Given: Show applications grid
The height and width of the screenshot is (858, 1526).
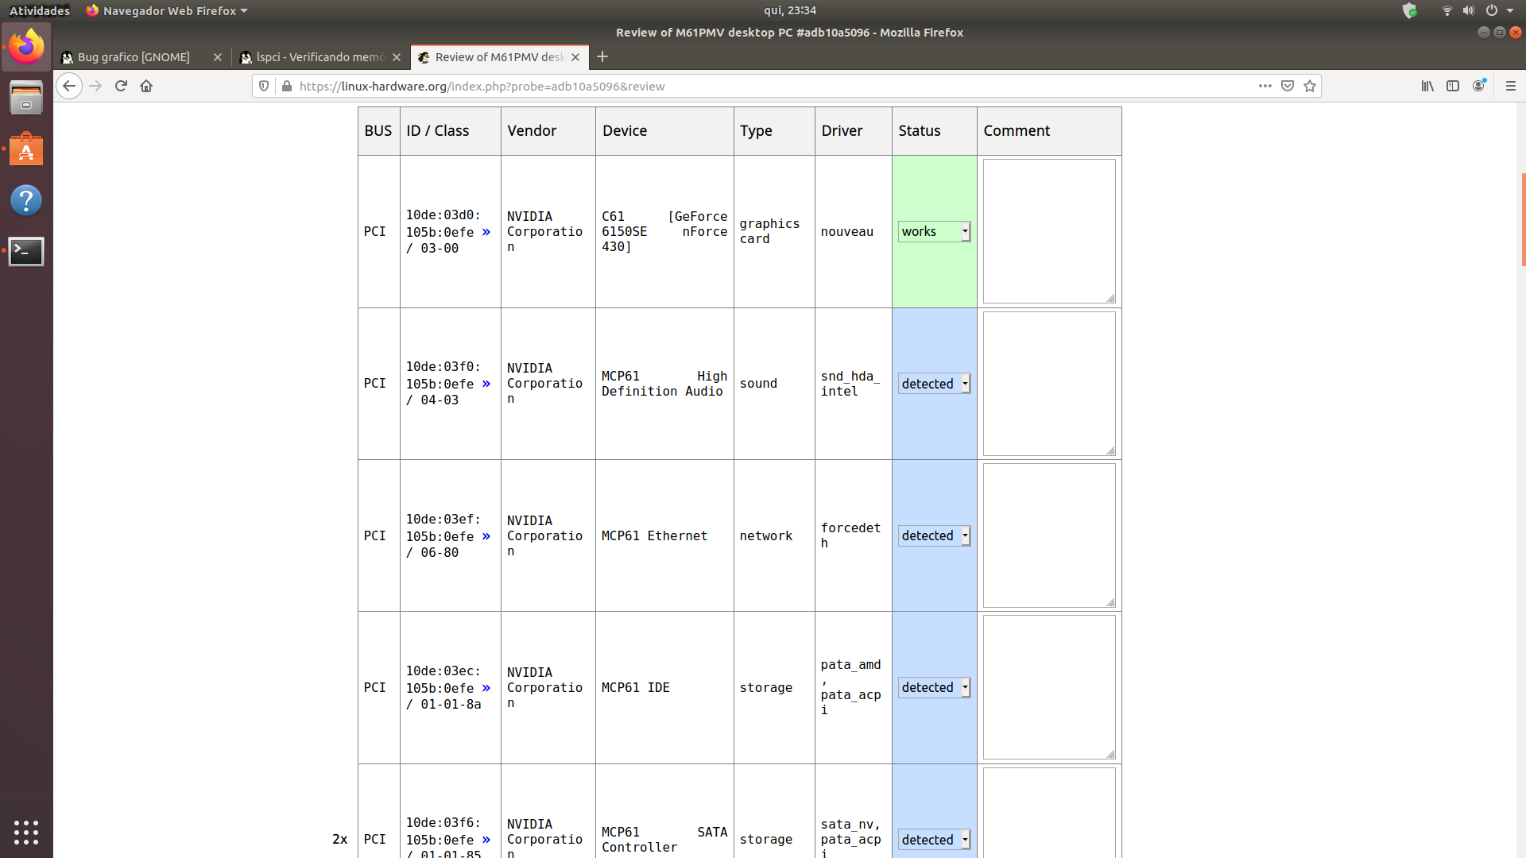Looking at the screenshot, I should pyautogui.click(x=26, y=832).
